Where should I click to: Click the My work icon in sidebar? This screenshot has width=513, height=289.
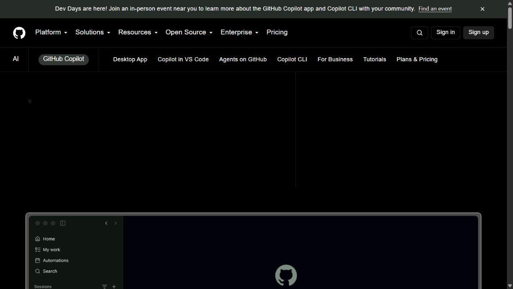pos(38,250)
